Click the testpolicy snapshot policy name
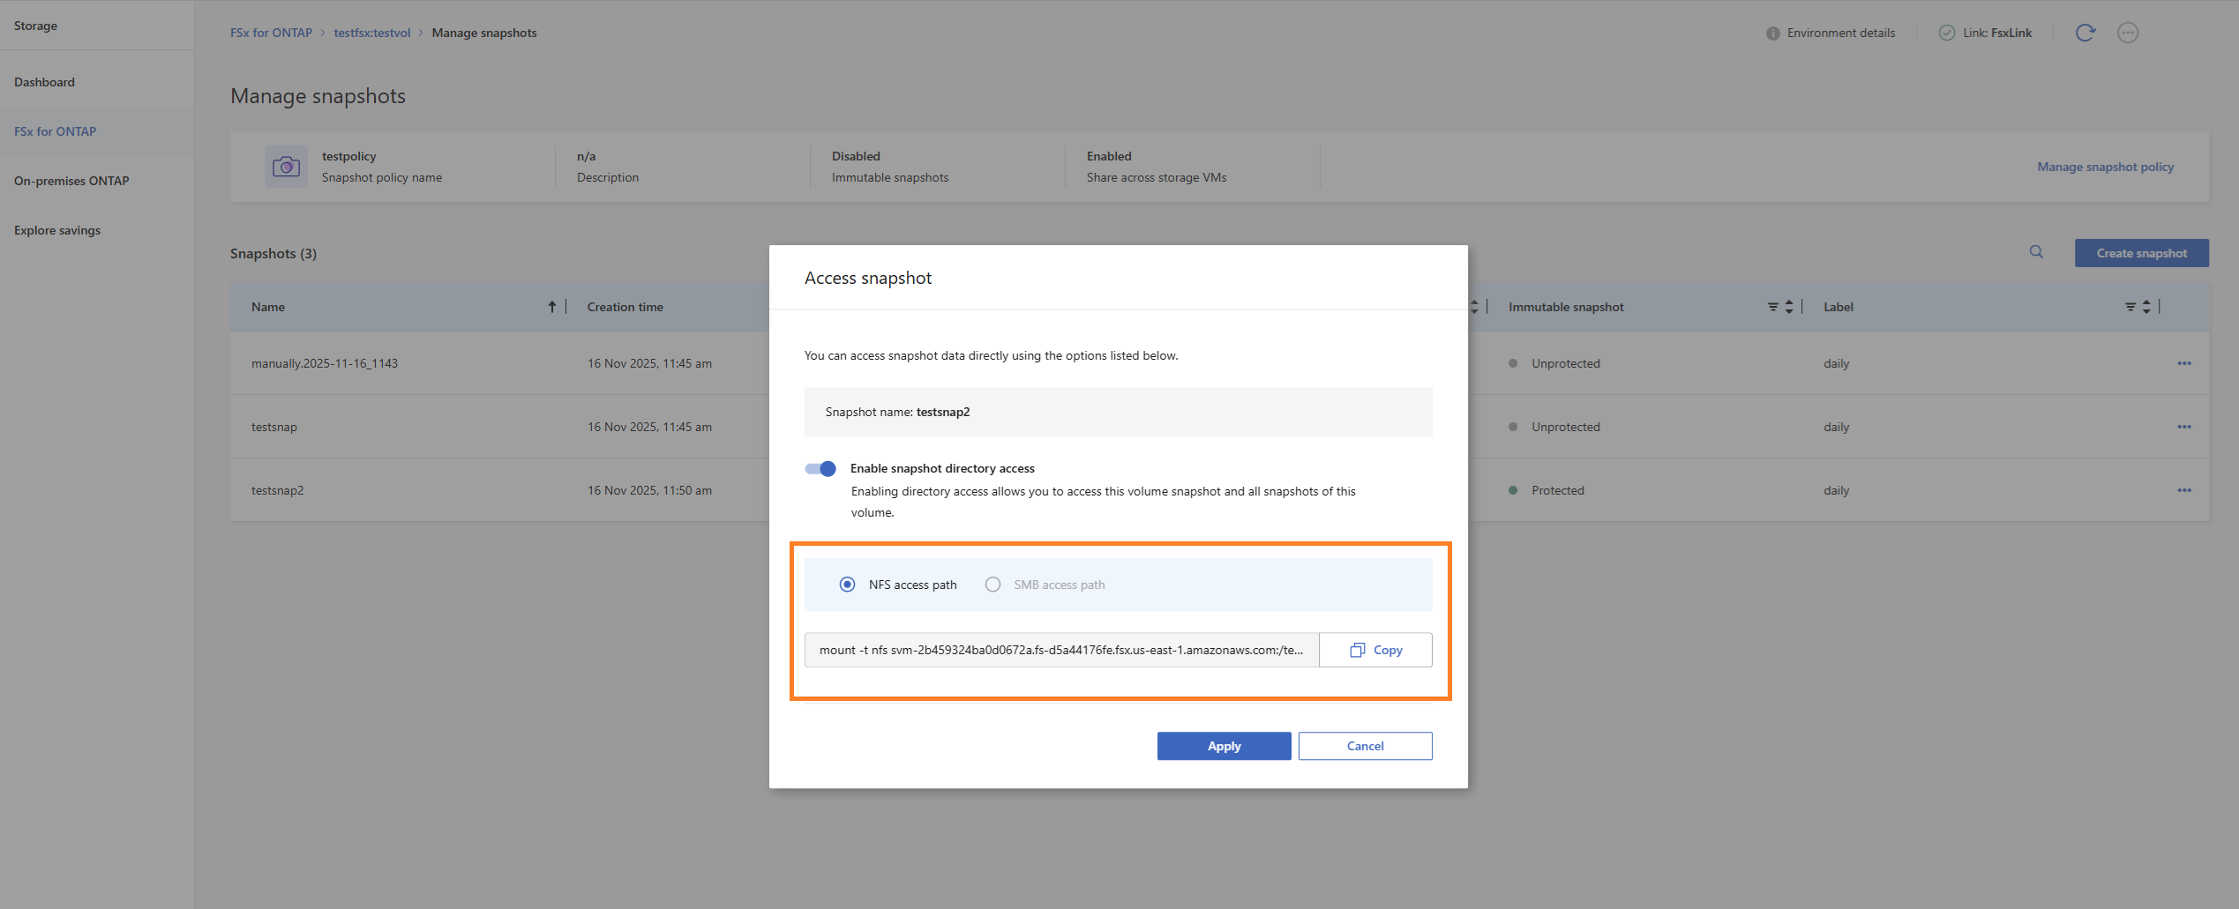The height and width of the screenshot is (909, 2239). click(x=348, y=156)
